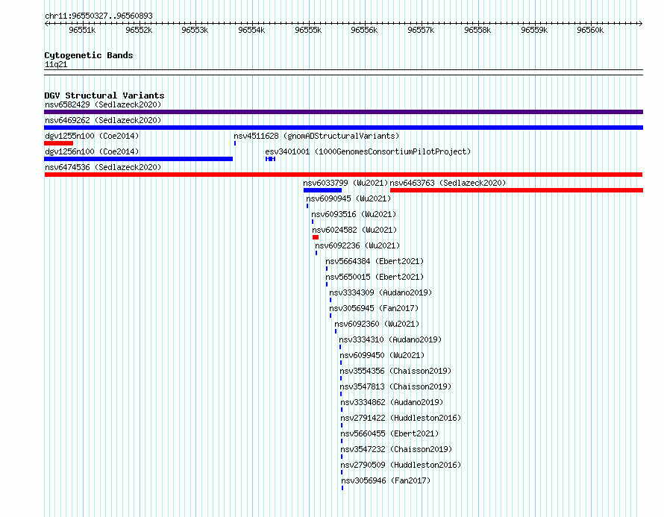Select the small blue esv3401001 glyph
The image size is (664, 517).
(270, 159)
